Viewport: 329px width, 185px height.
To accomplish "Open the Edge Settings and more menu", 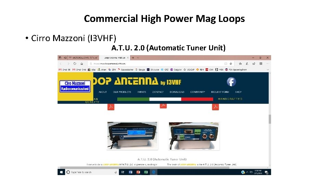I will [x=267, y=64].
